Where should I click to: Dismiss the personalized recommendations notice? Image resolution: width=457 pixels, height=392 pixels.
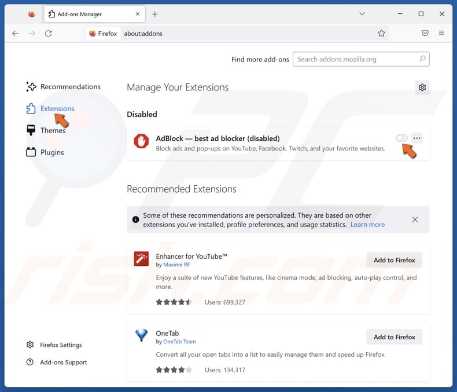(415, 219)
